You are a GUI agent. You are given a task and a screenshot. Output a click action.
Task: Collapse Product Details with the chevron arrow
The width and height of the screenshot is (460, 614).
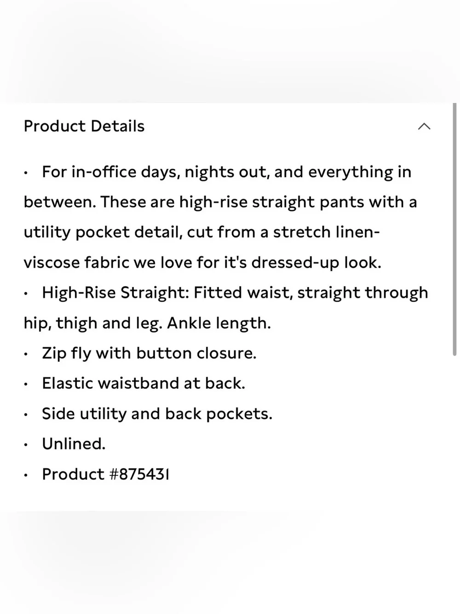(x=424, y=126)
